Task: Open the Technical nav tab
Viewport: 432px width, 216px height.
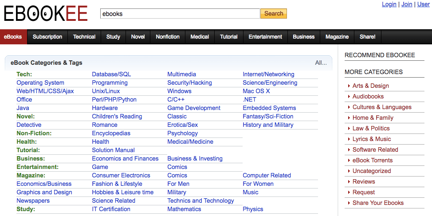Action: (84, 37)
